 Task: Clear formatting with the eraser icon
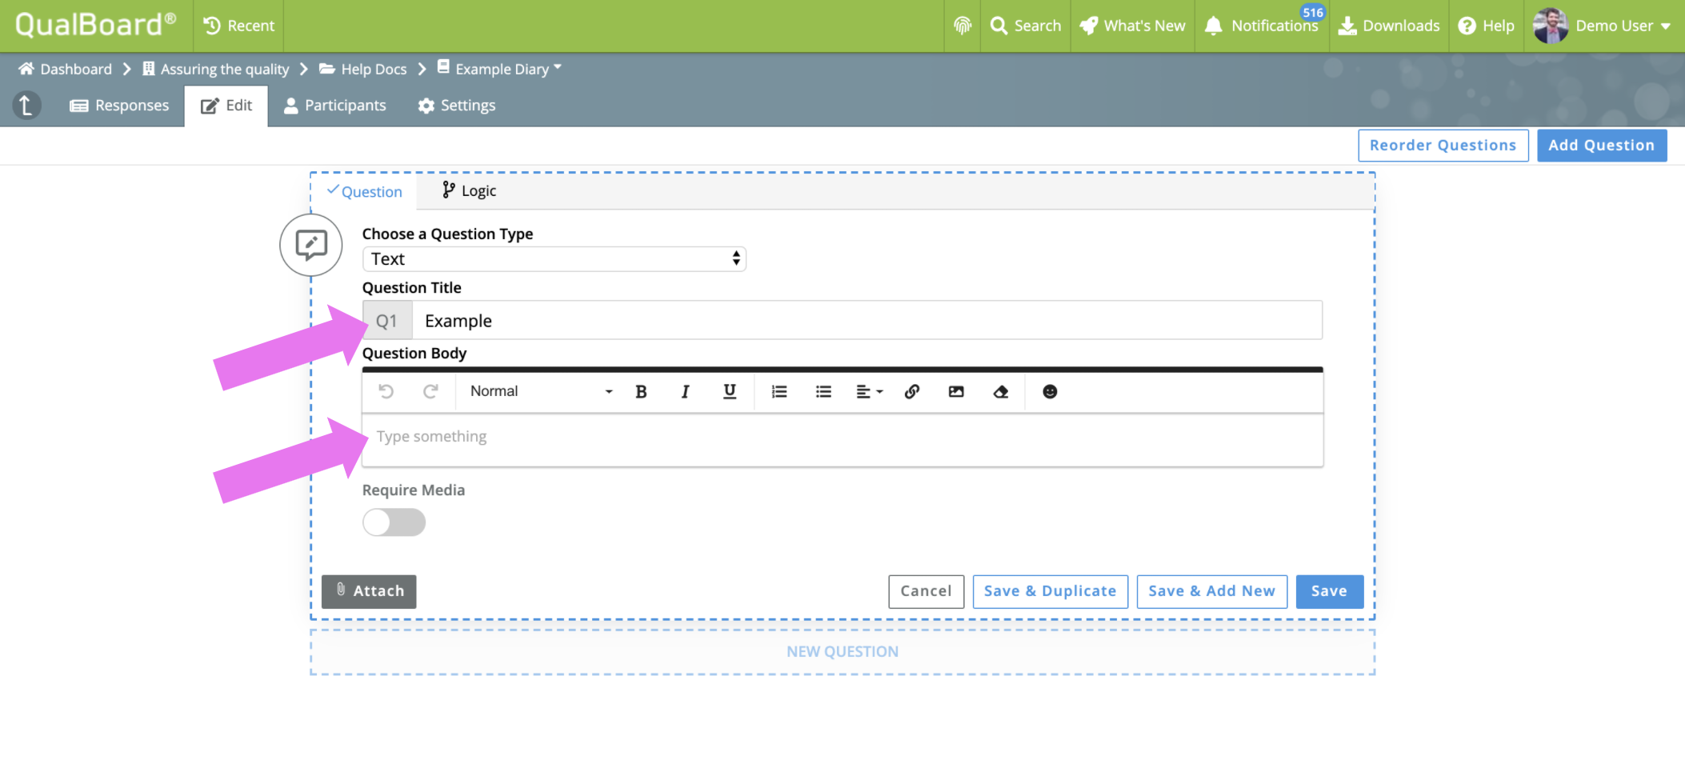coord(1001,391)
